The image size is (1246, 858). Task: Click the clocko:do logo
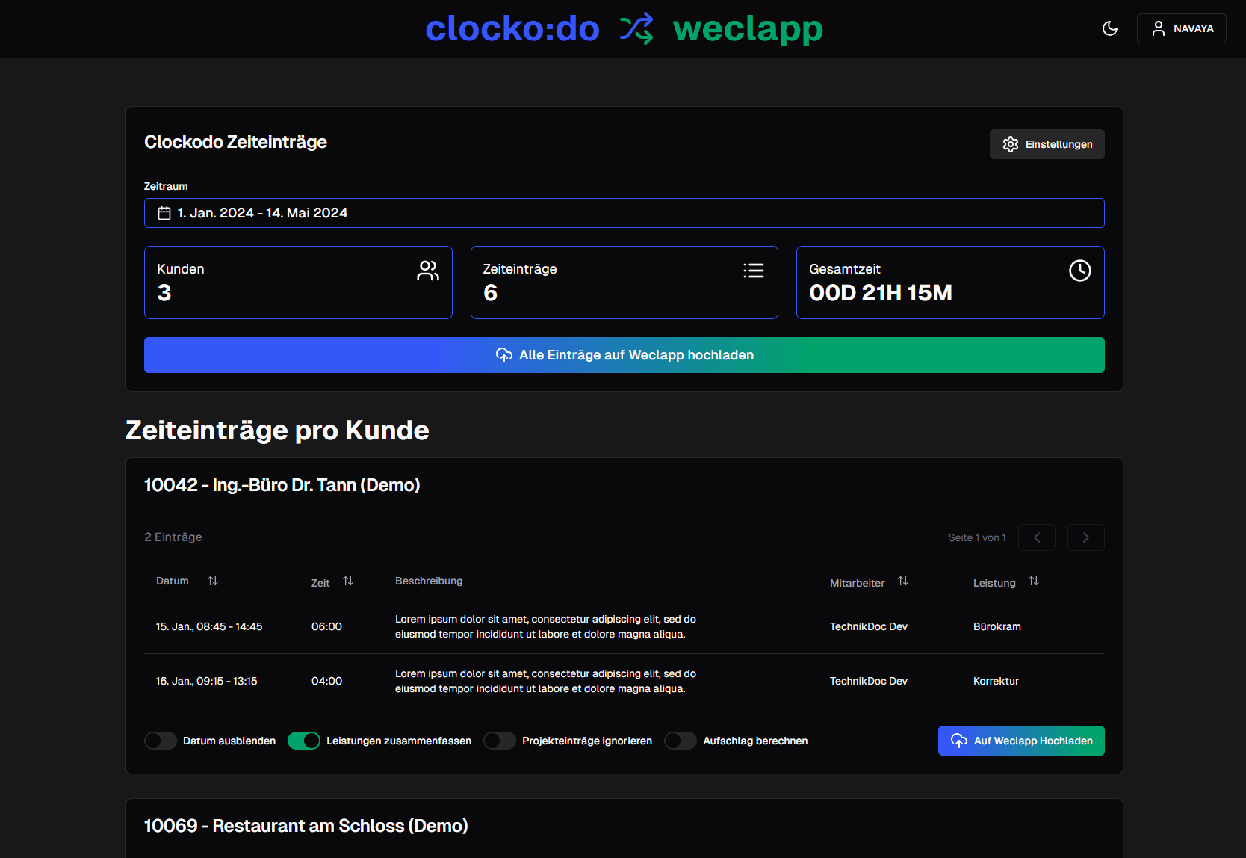512,29
